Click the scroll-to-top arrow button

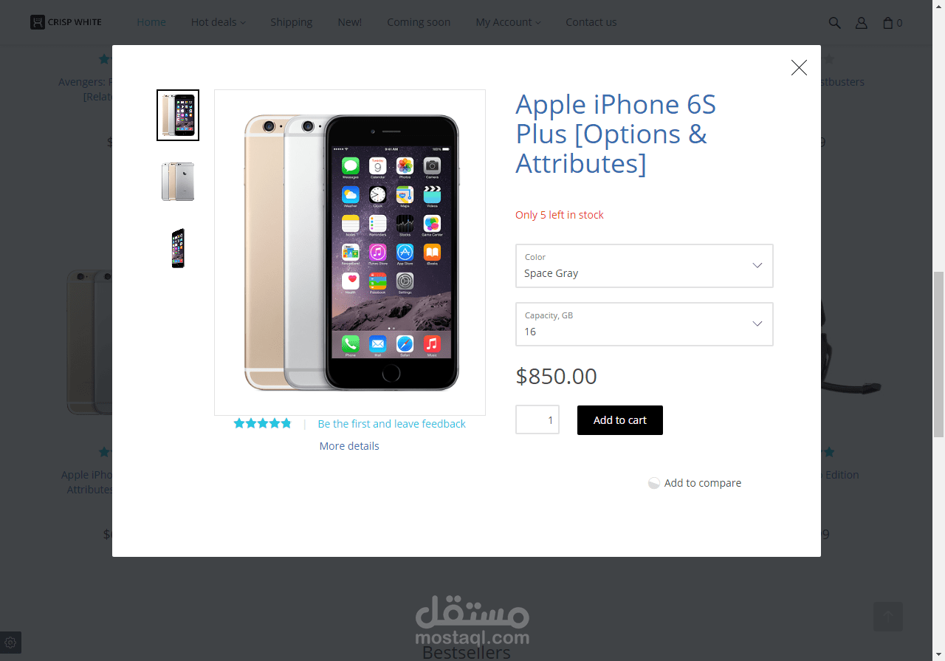point(888,616)
